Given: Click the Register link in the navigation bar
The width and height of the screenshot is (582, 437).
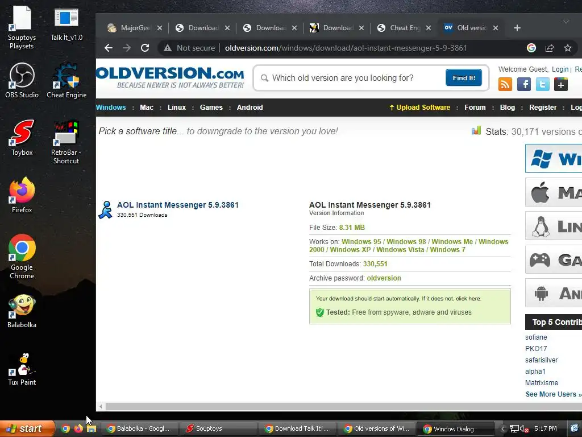Looking at the screenshot, I should point(543,108).
